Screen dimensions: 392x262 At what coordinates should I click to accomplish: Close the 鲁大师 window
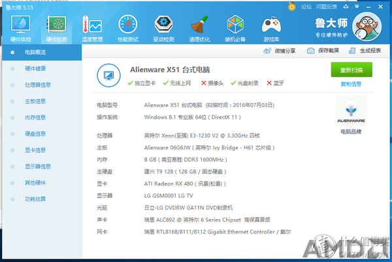coord(380,7)
